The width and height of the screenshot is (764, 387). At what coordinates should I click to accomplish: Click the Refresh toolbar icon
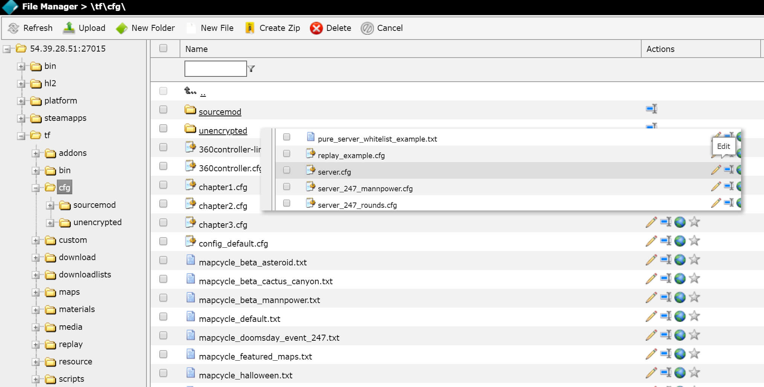(13, 28)
